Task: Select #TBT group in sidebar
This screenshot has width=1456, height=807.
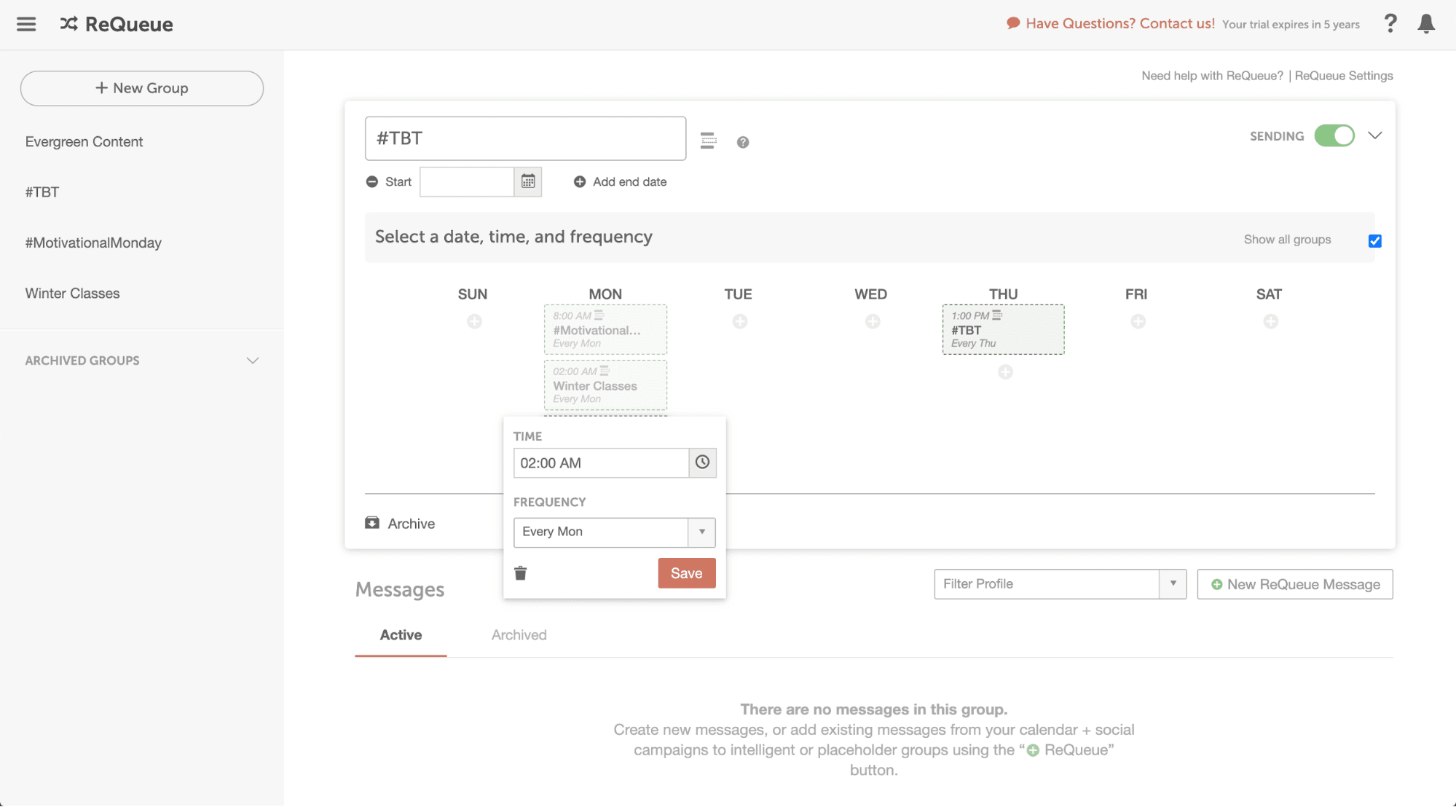Action: point(42,192)
